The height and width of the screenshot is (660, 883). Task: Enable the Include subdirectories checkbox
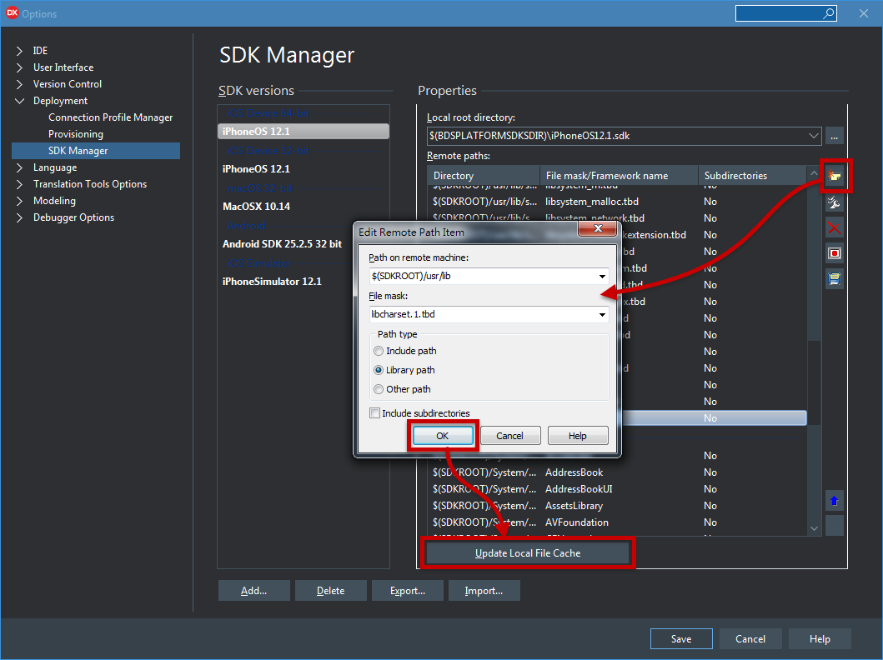(374, 413)
